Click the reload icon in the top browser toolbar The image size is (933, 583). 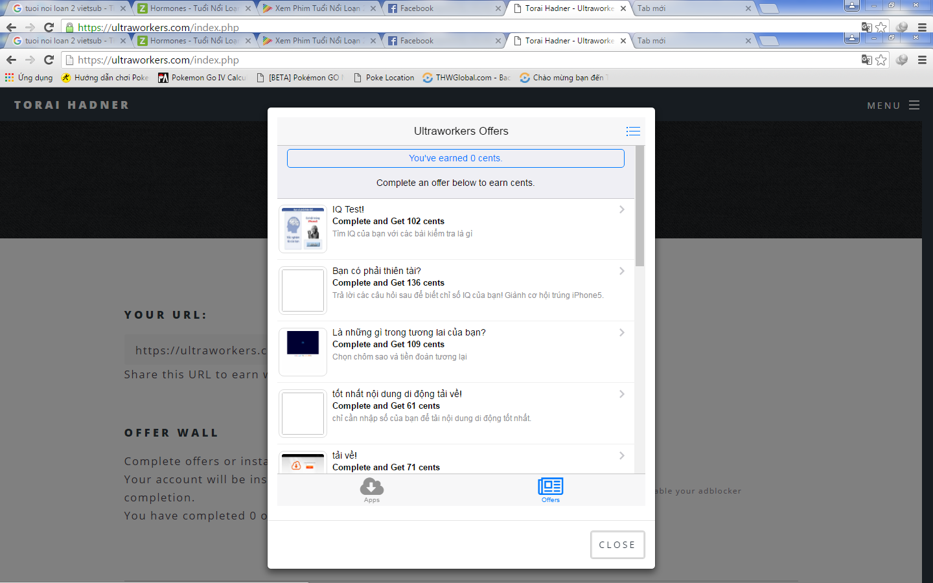(49, 27)
